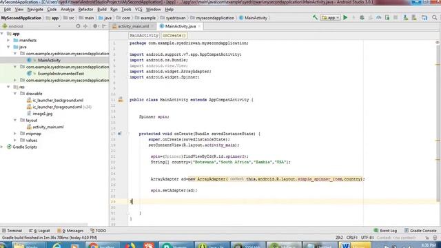The image size is (441, 248).
Task: Collapse the layout folder
Action: 15,121
